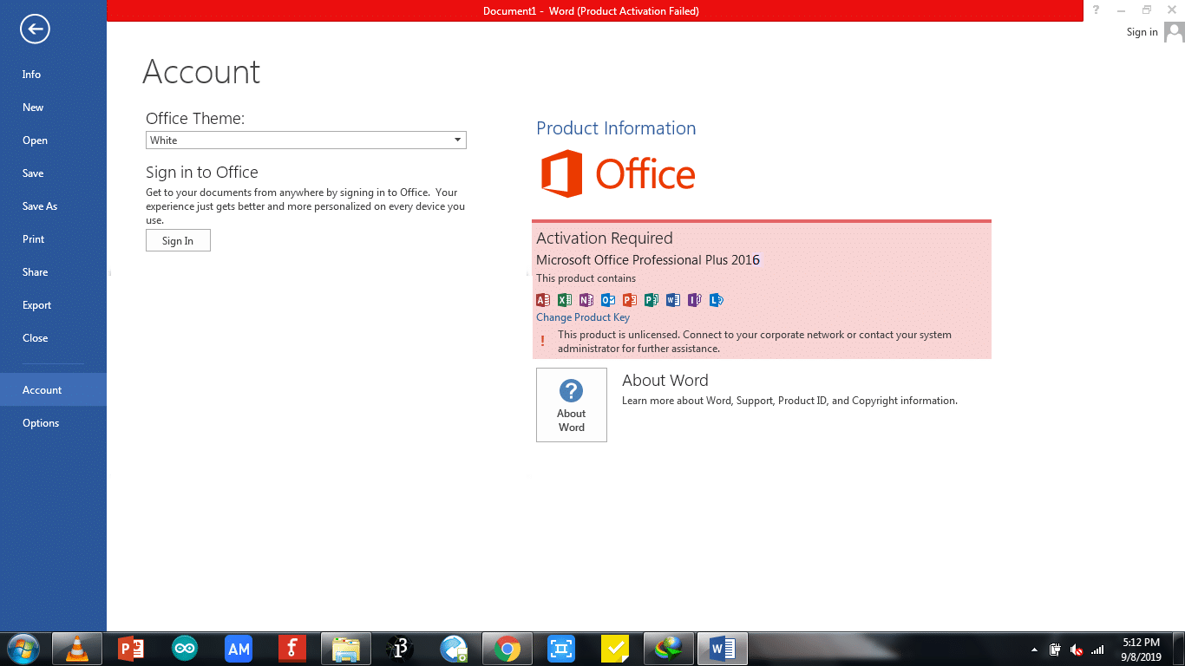The height and width of the screenshot is (666, 1185).
Task: Click the Access app icon
Action: (x=543, y=300)
